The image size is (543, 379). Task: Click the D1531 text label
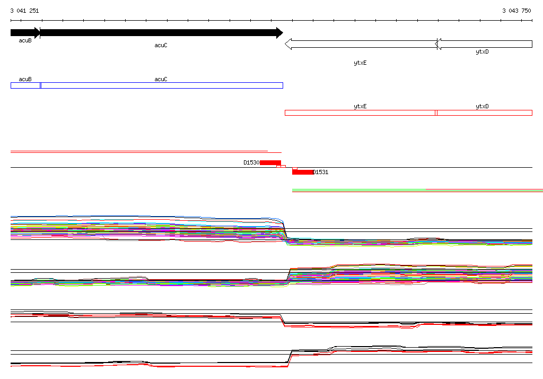point(321,172)
